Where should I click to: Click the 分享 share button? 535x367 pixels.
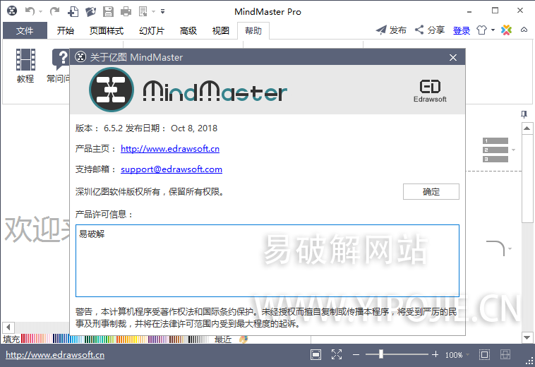[430, 30]
